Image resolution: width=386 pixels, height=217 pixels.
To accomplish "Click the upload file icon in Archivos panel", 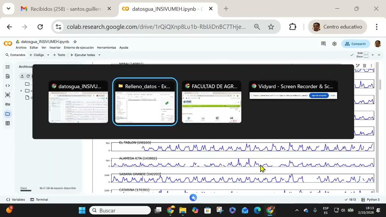I will [x=22, y=76].
